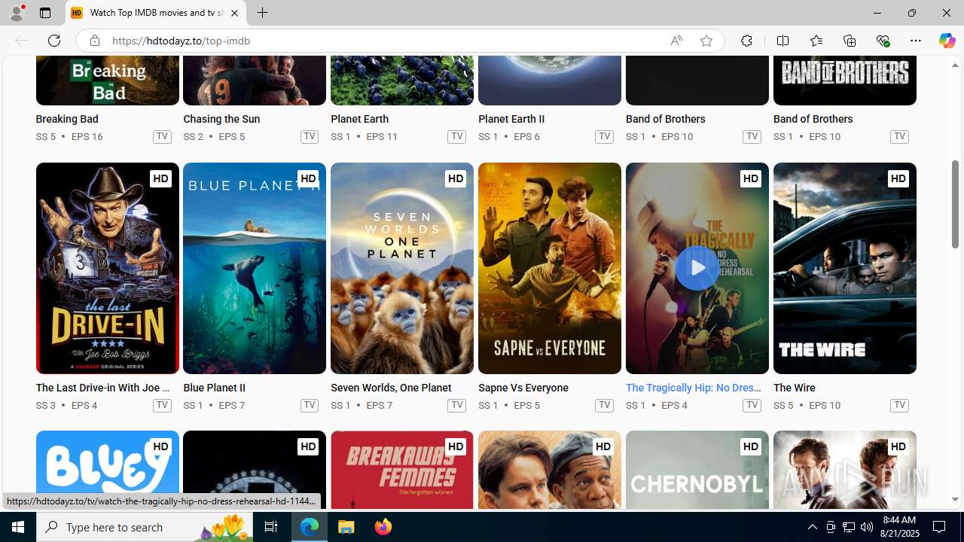964x542 pixels.
Task: Open network status tray icon
Action: pyautogui.click(x=848, y=527)
